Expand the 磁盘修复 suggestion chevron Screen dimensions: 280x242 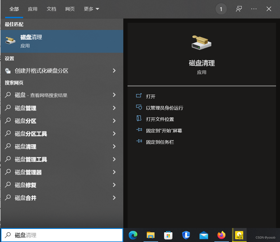(114, 185)
